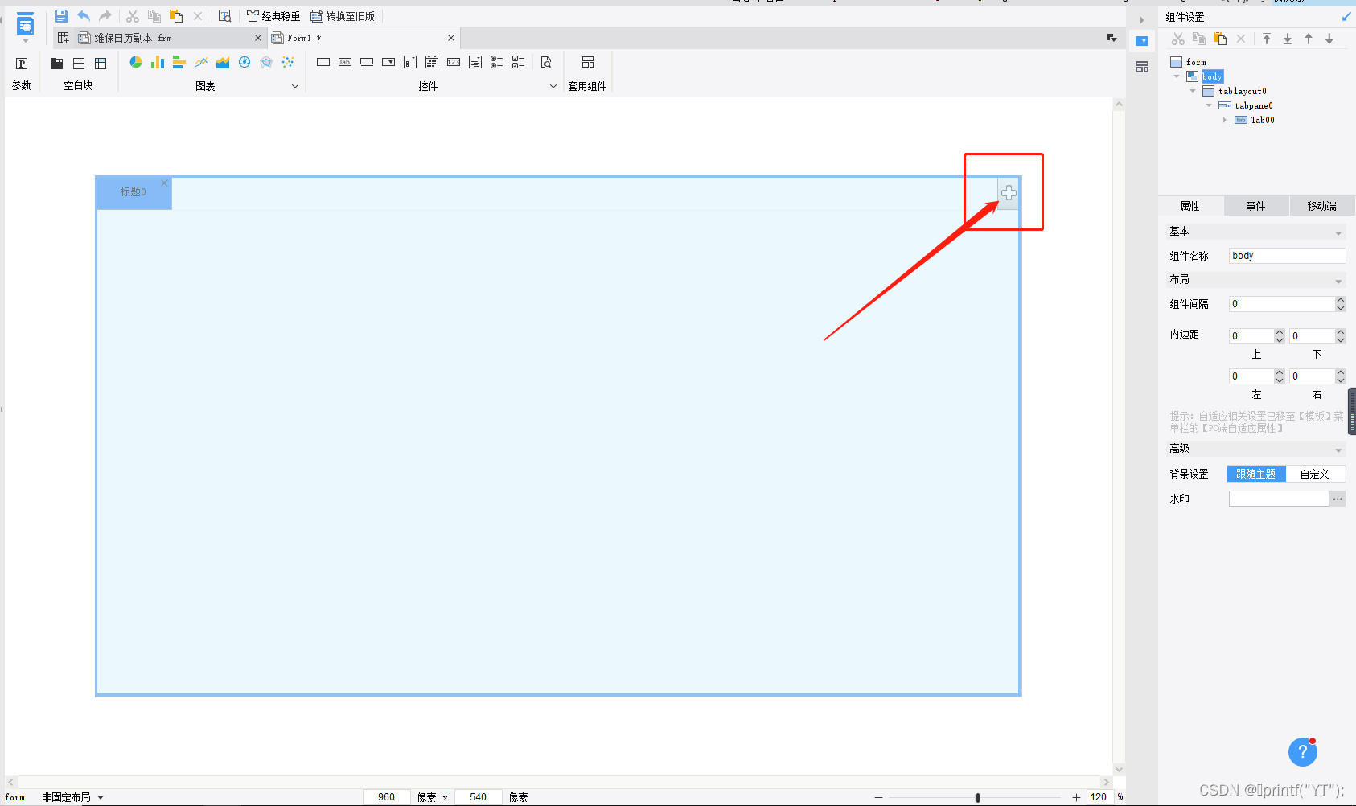Image resolution: width=1356 pixels, height=806 pixels.
Task: Select the checkbox group widget icon
Action: [x=519, y=62]
